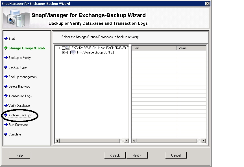
Task: Click the arrow icon beside Archive Backups
Action: click(x=6, y=115)
